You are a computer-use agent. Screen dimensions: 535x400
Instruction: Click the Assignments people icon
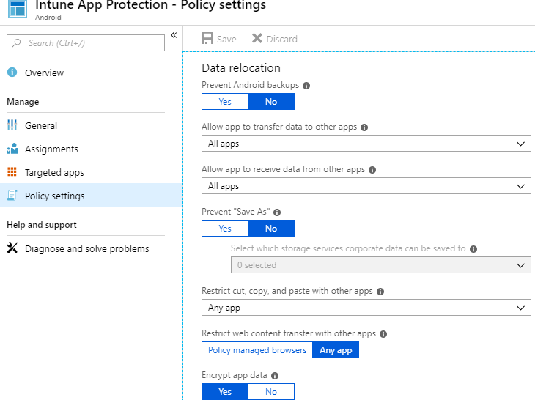coord(12,149)
